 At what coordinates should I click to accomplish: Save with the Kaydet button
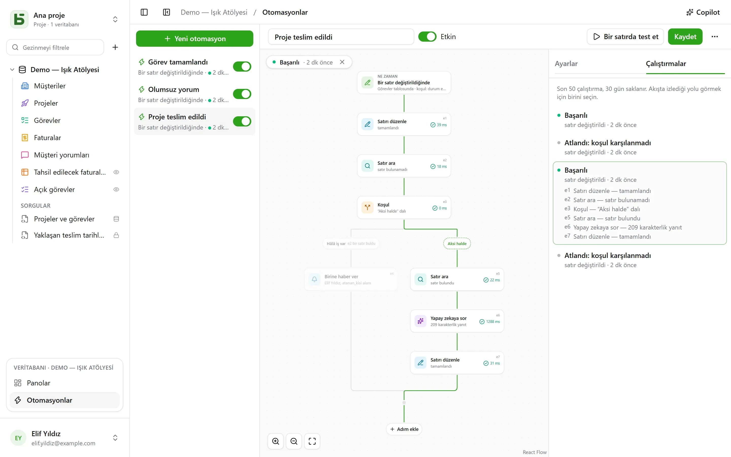[x=685, y=37]
